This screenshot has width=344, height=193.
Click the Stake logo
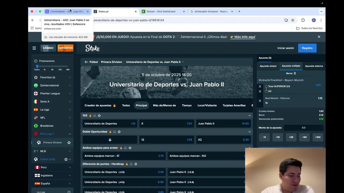(92, 48)
